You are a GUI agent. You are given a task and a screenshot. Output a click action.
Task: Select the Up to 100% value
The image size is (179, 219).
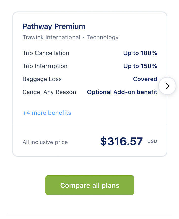click(140, 53)
